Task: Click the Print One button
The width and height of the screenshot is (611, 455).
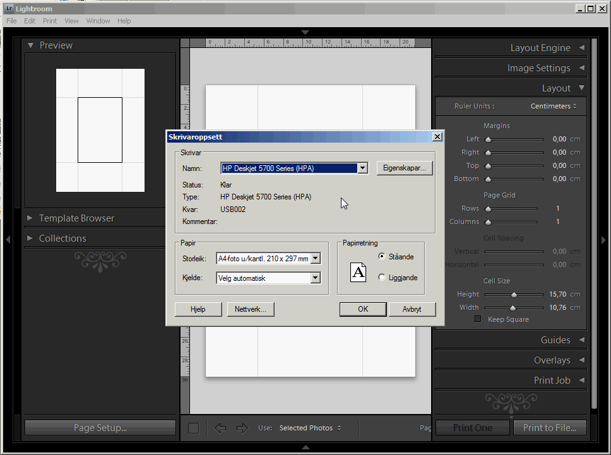Action: [x=472, y=428]
